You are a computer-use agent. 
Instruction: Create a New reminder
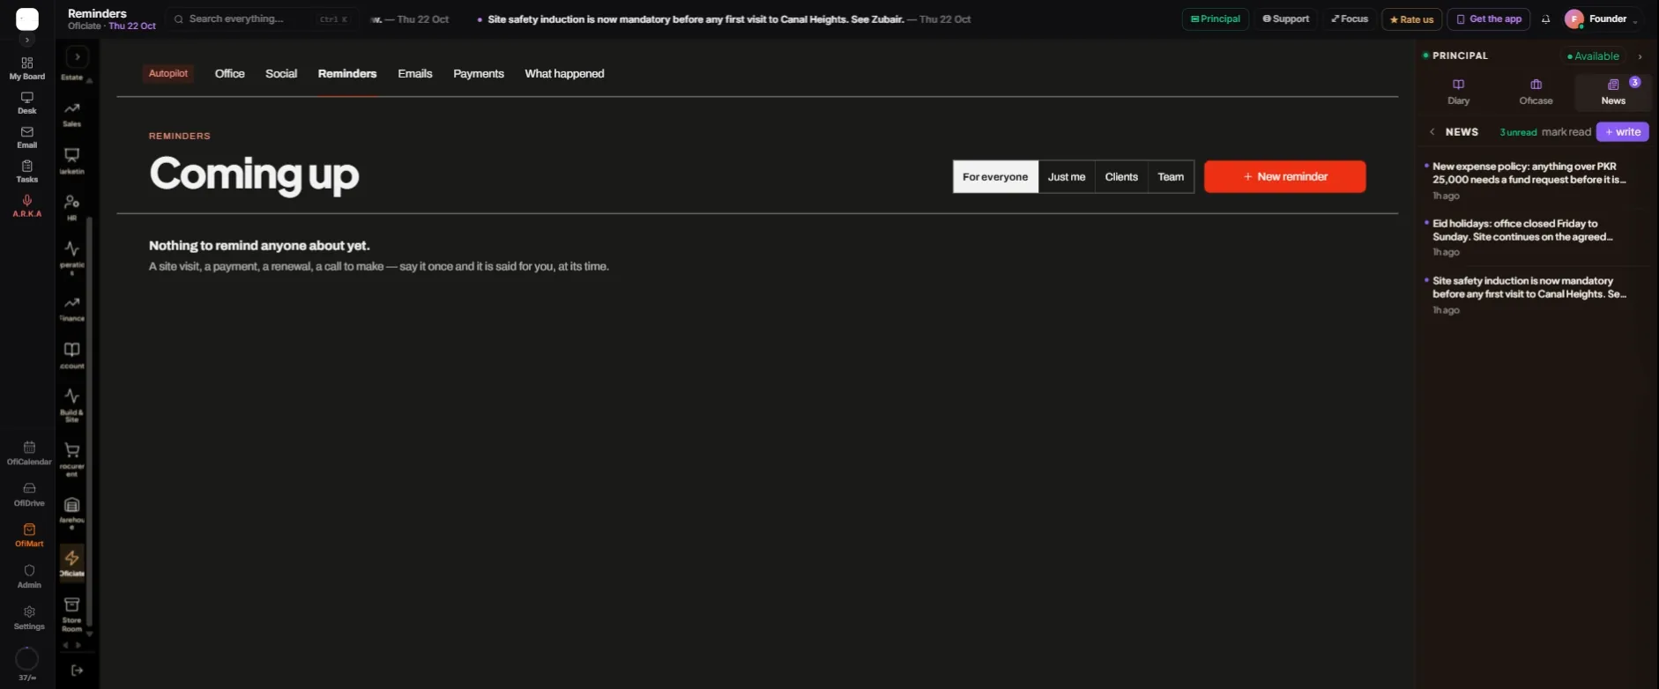1285,177
